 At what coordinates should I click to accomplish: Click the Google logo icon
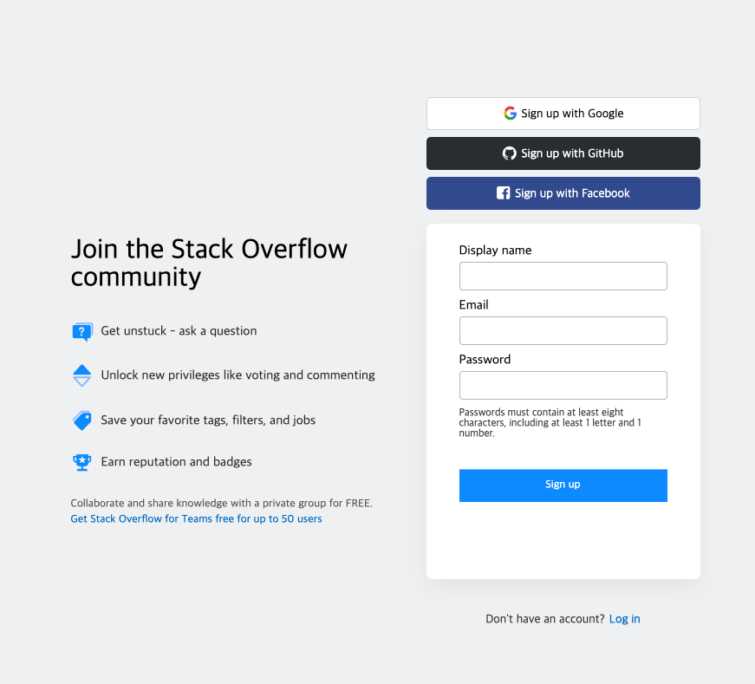point(510,113)
